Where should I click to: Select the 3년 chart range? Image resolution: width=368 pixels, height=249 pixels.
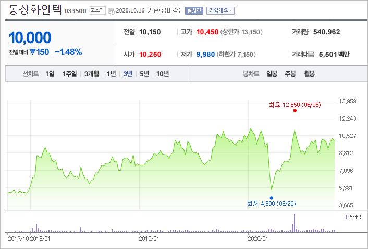[128, 74]
